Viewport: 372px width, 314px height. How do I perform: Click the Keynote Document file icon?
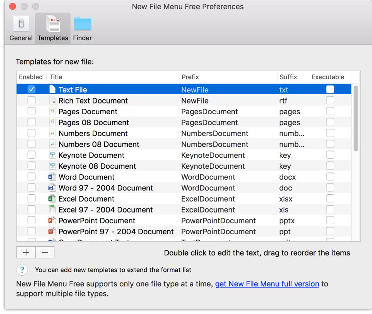[52, 155]
